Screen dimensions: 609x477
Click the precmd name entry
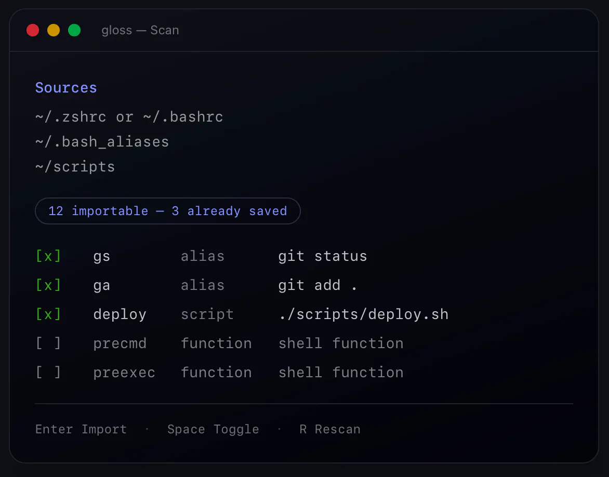click(x=120, y=344)
